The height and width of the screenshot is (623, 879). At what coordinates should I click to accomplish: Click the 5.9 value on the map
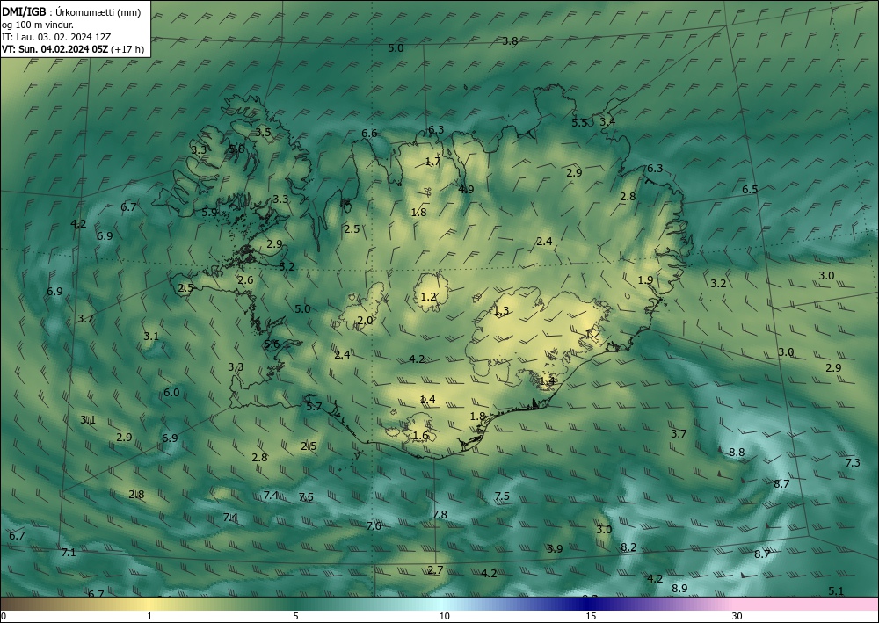[209, 213]
